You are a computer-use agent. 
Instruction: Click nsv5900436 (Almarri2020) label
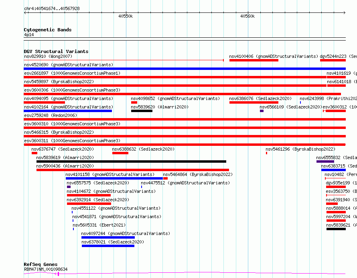point(65,166)
